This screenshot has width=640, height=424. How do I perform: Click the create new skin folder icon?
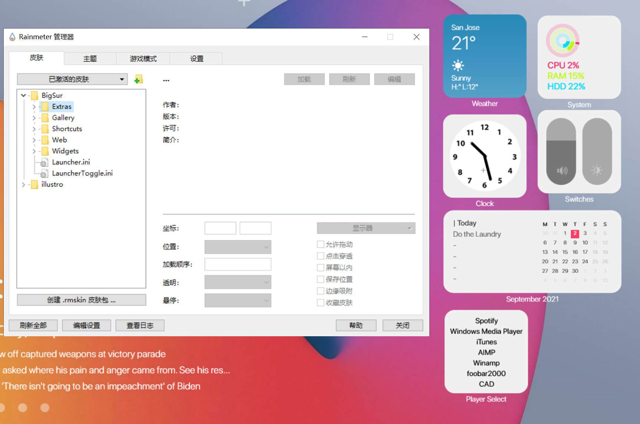pos(138,79)
